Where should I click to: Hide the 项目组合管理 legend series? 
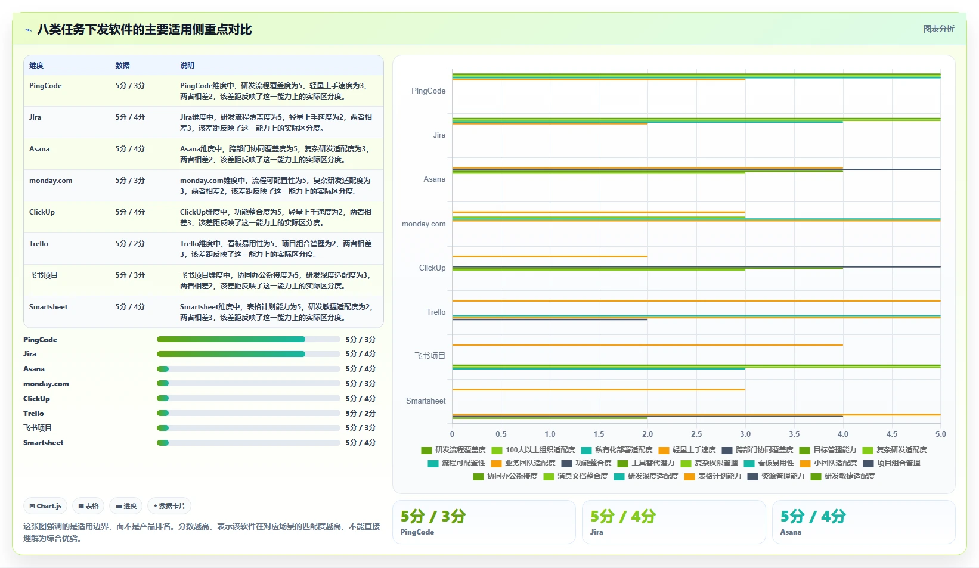pos(891,463)
